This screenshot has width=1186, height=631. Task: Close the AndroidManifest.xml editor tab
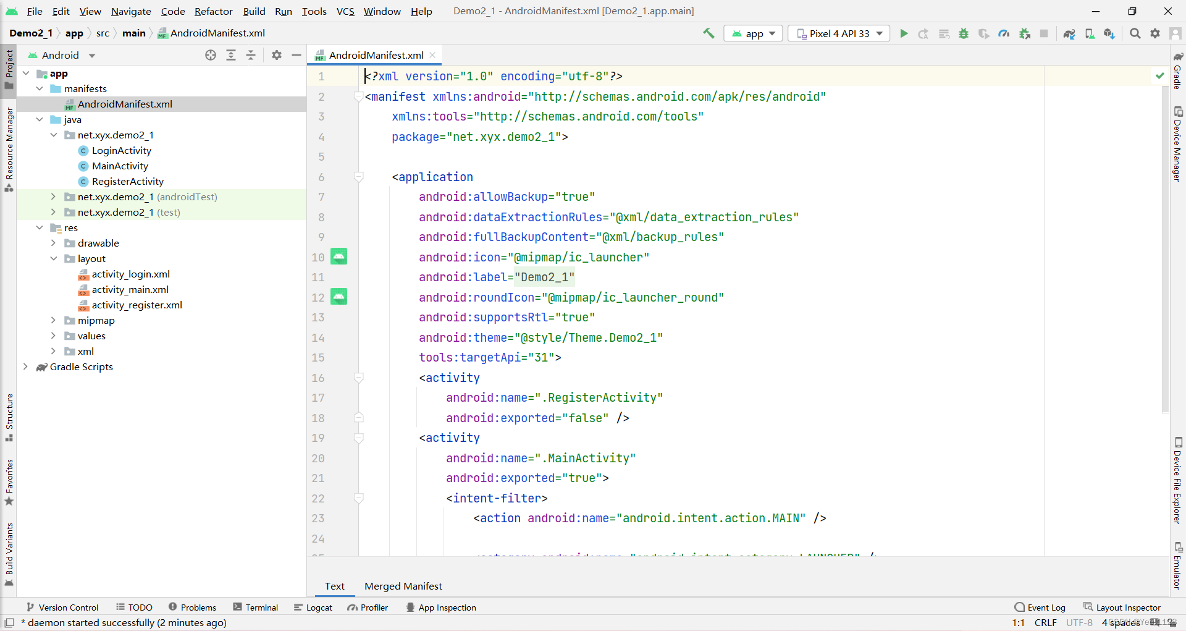coord(432,55)
